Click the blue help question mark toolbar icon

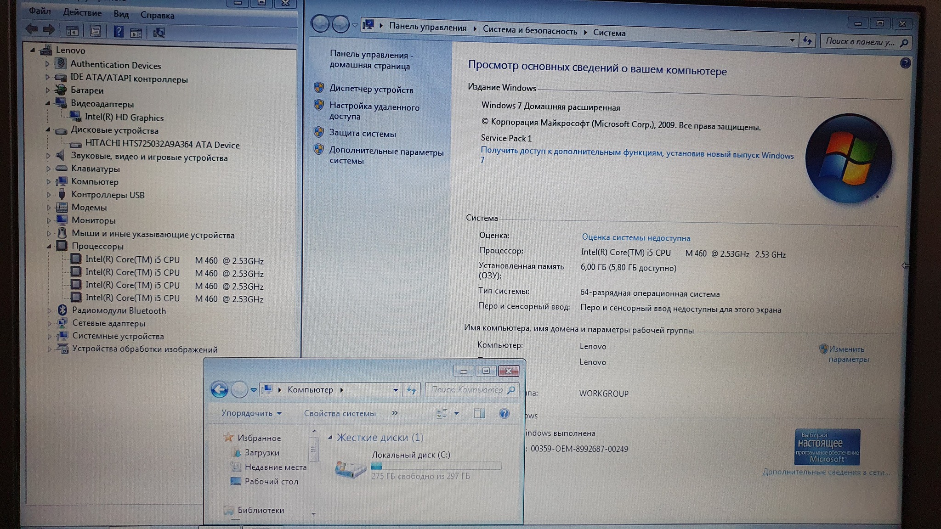tap(119, 32)
